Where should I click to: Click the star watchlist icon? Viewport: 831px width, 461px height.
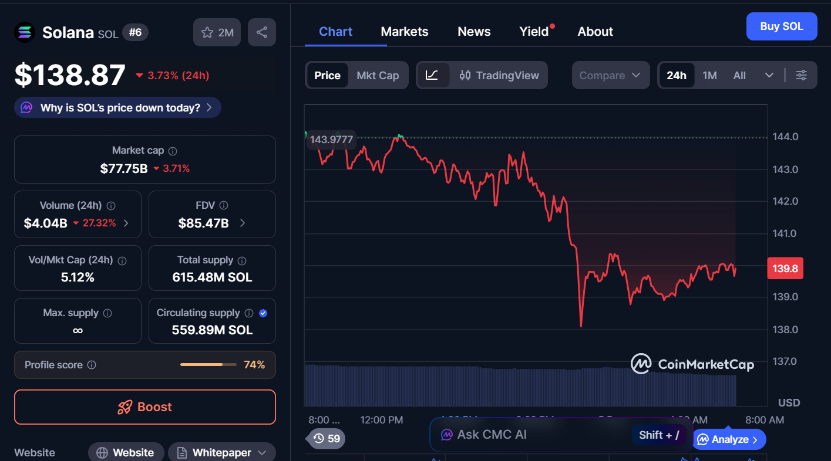207,33
